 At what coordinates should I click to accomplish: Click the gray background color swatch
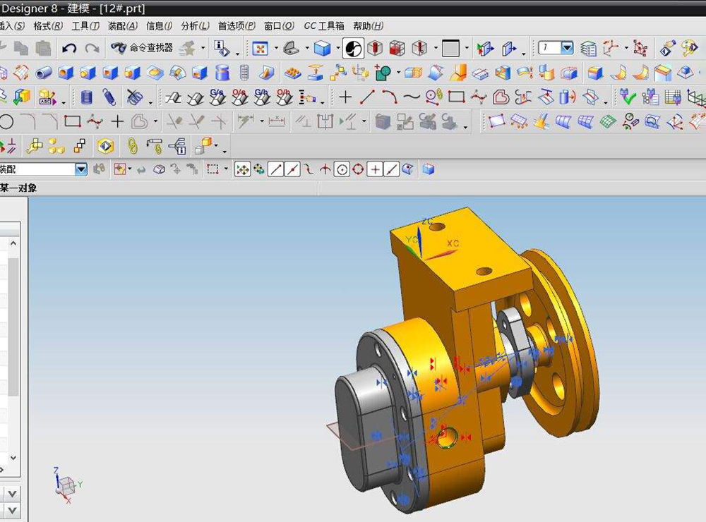pyautogui.click(x=450, y=48)
